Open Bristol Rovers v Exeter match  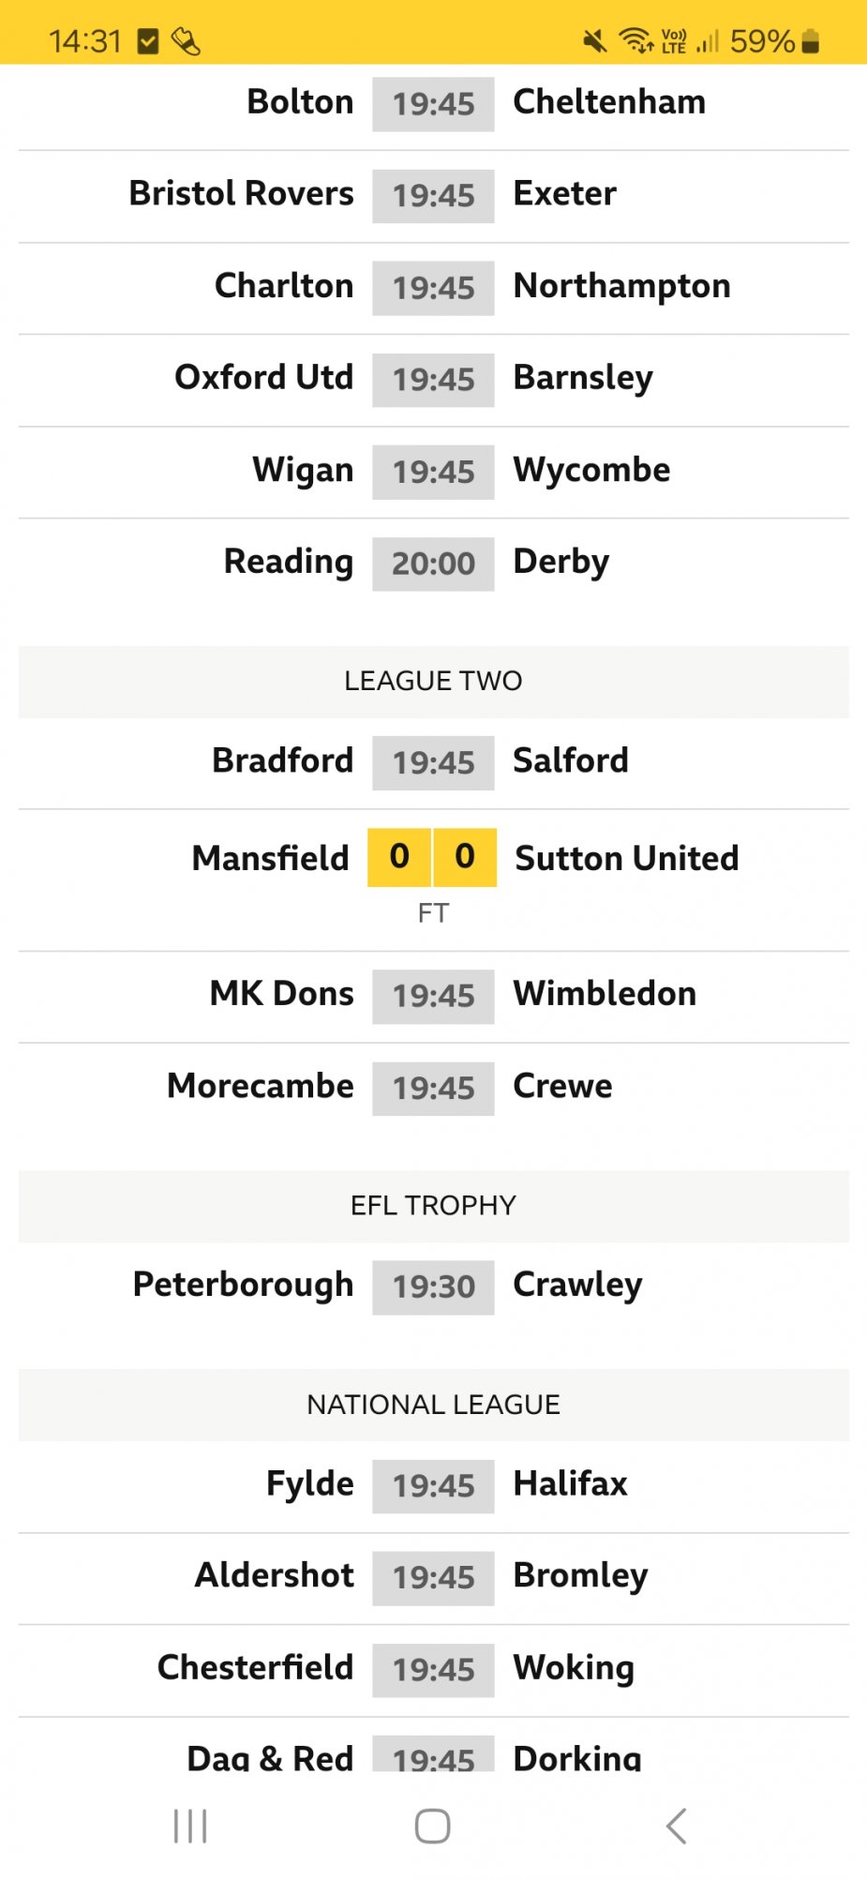pos(433,195)
